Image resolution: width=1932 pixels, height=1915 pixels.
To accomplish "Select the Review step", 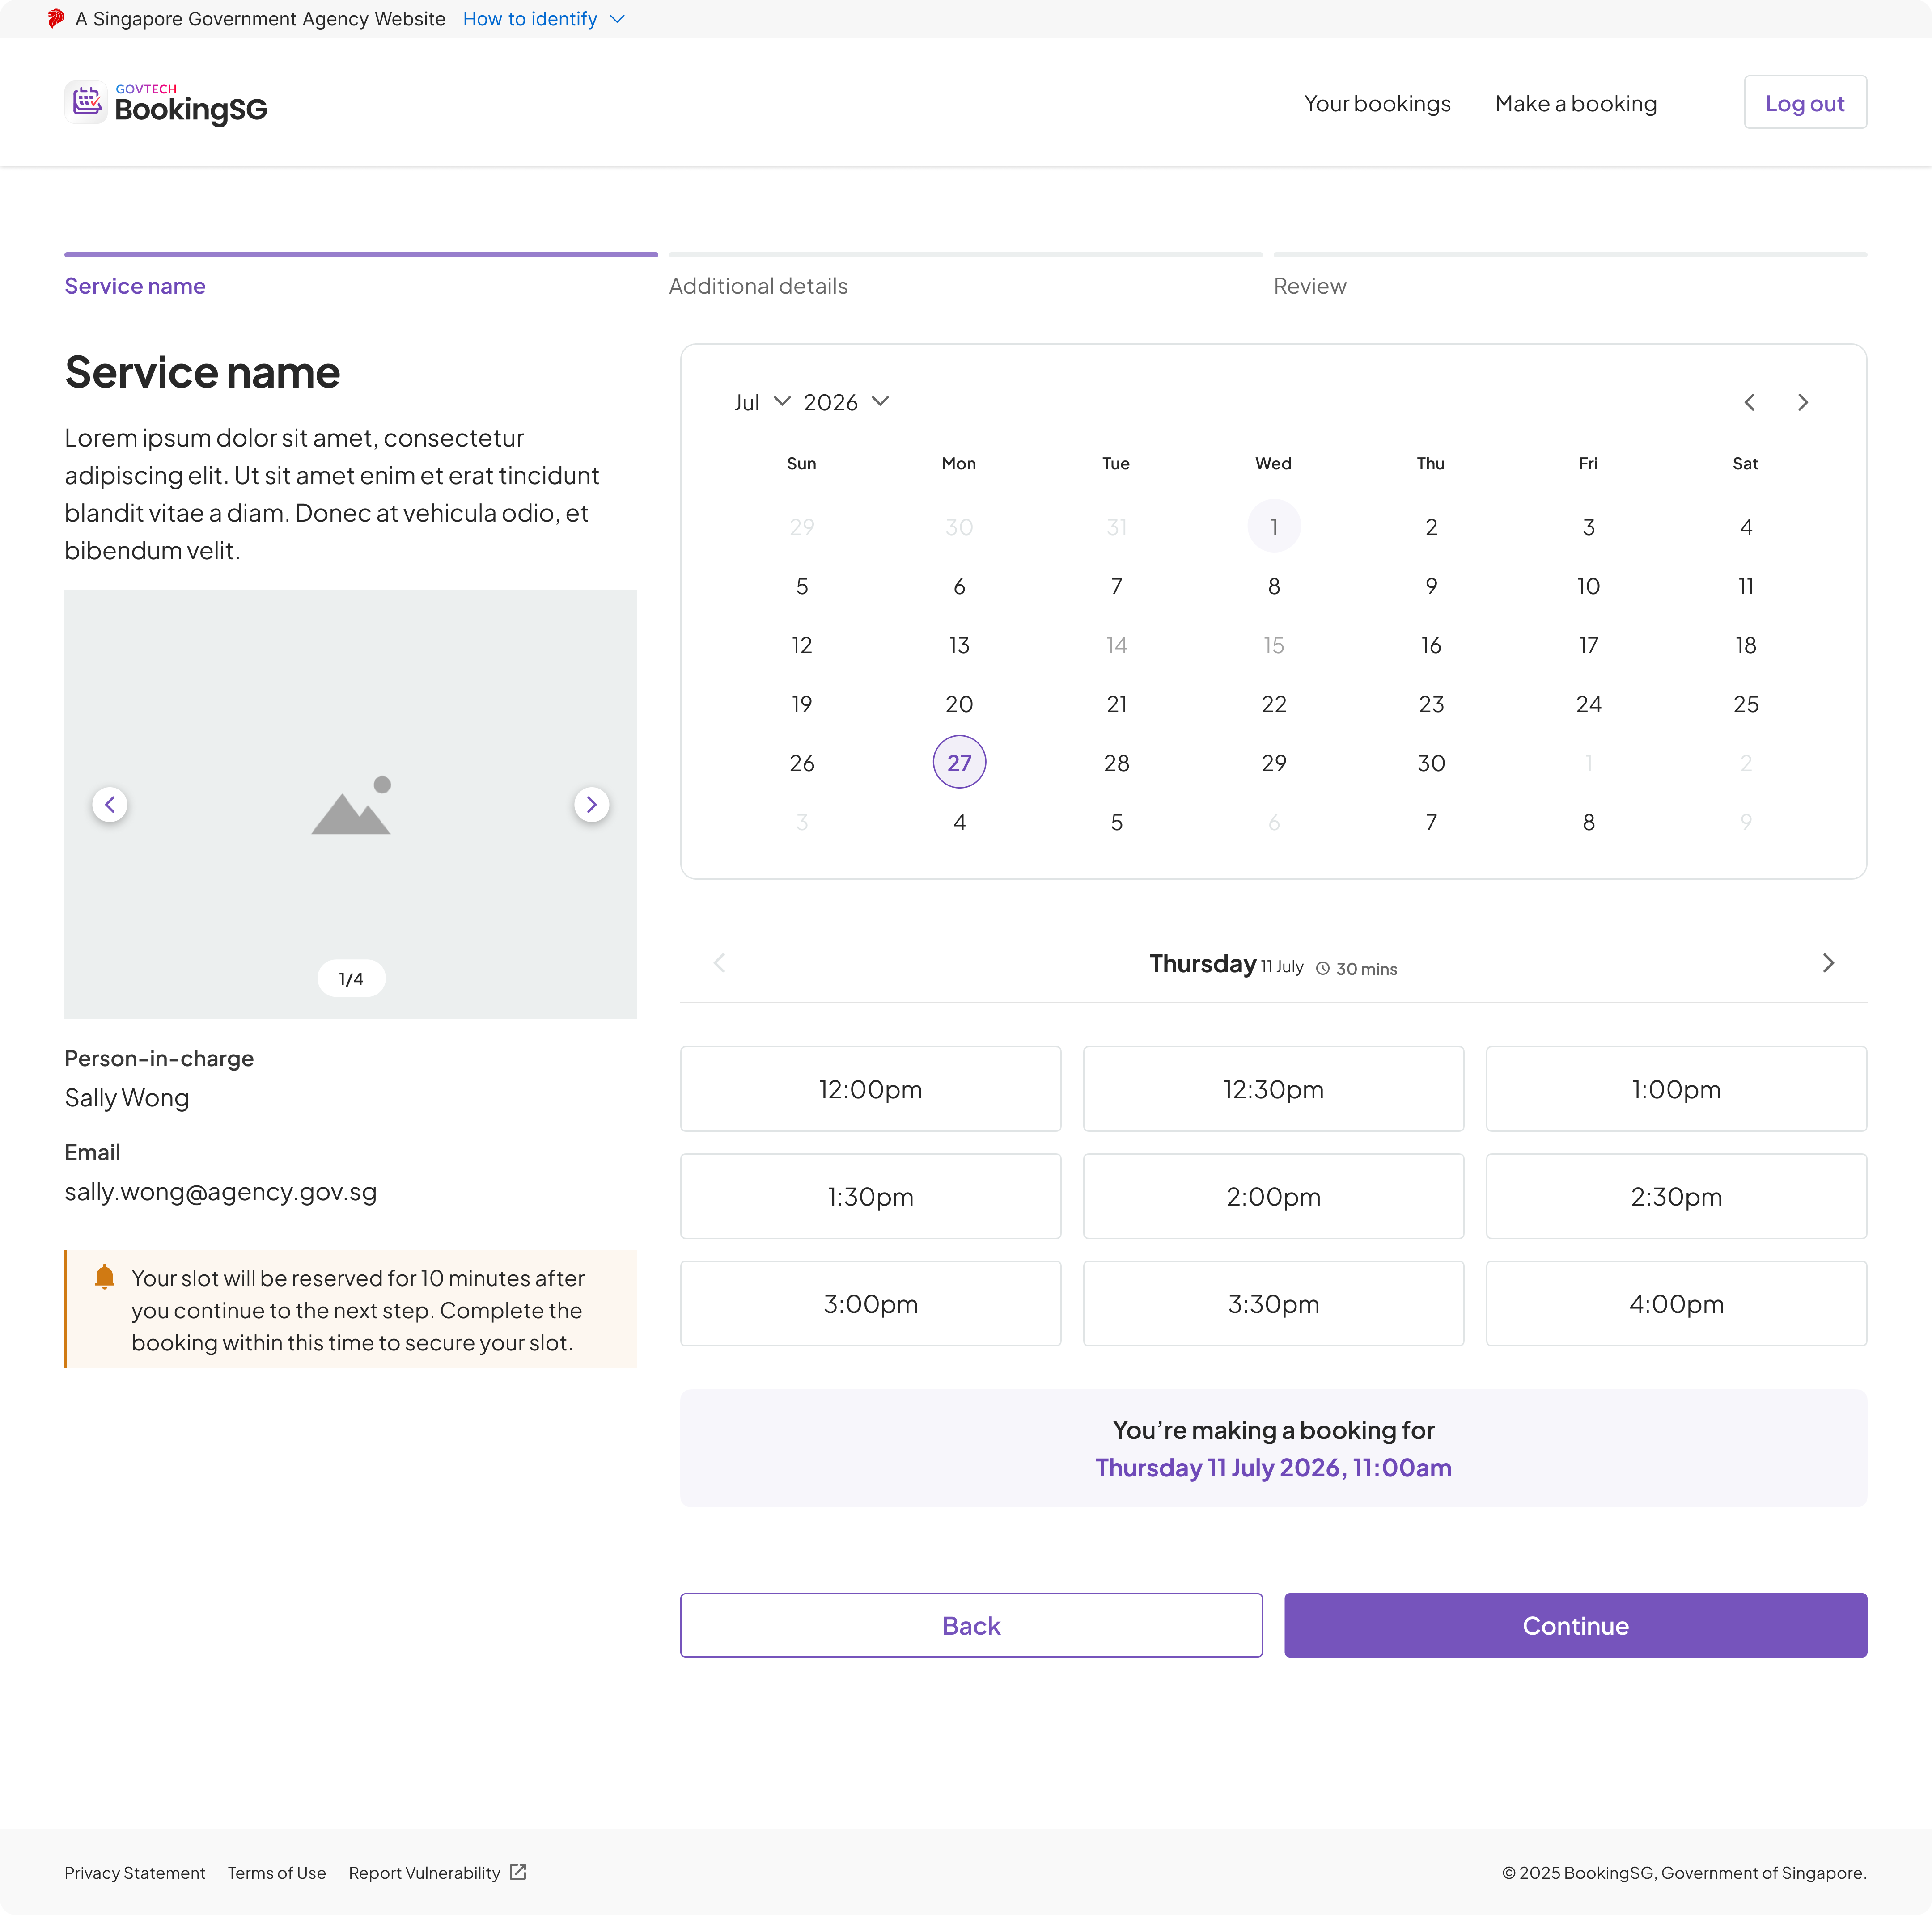I will click(x=1570, y=275).
